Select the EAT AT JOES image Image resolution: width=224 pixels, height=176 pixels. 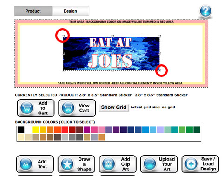tap(112, 53)
